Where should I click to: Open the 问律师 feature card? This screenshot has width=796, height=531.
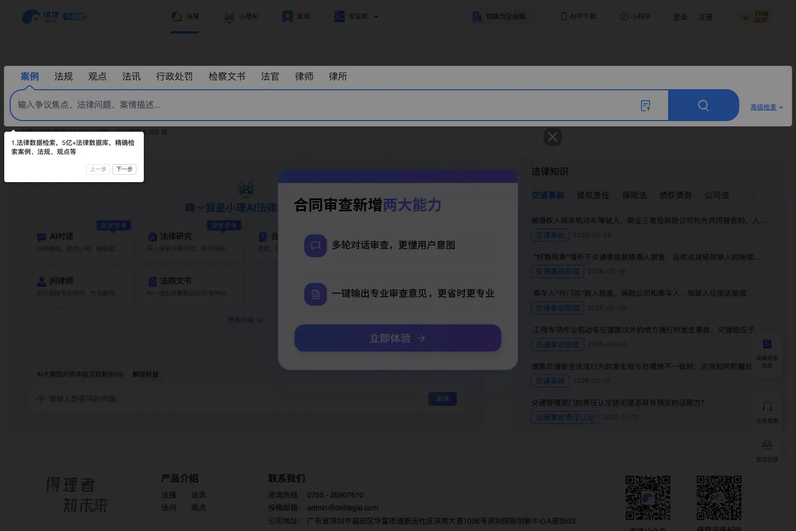pyautogui.click(x=82, y=287)
